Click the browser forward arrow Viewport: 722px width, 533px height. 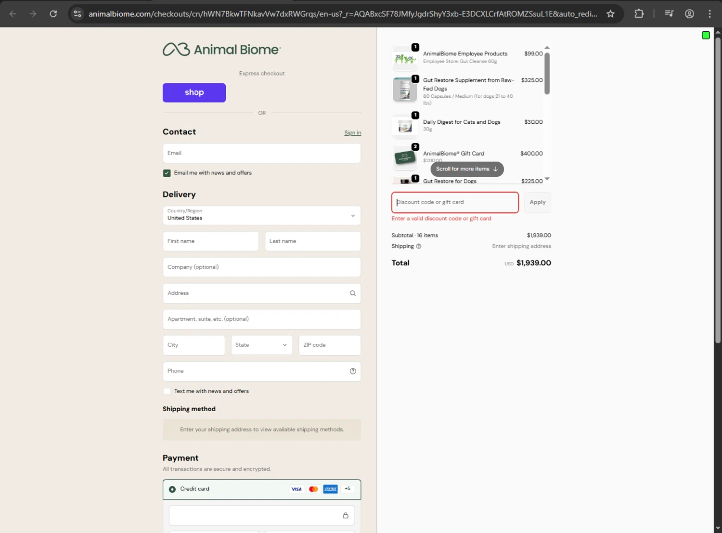33,13
